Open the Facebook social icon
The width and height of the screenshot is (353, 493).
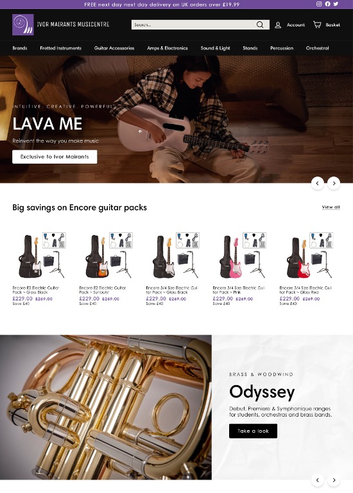327,4
